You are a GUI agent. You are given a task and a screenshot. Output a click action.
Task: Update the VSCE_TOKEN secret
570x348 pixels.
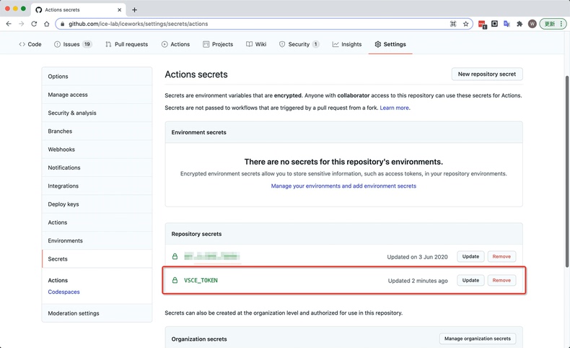point(470,280)
